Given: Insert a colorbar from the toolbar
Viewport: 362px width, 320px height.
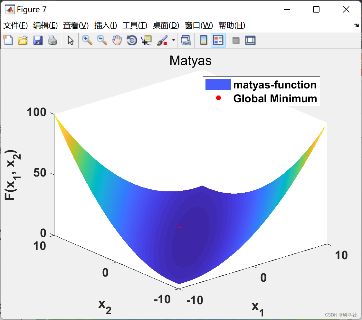Looking at the screenshot, I should tap(204, 40).
